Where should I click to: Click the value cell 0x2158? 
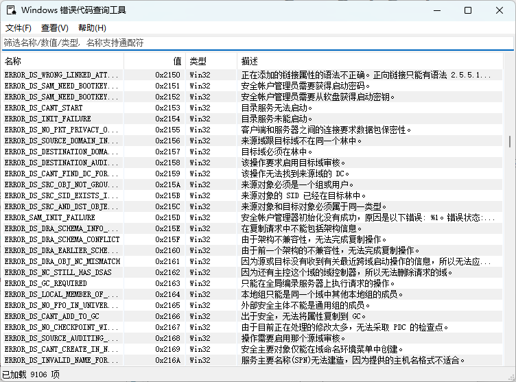tap(167, 163)
